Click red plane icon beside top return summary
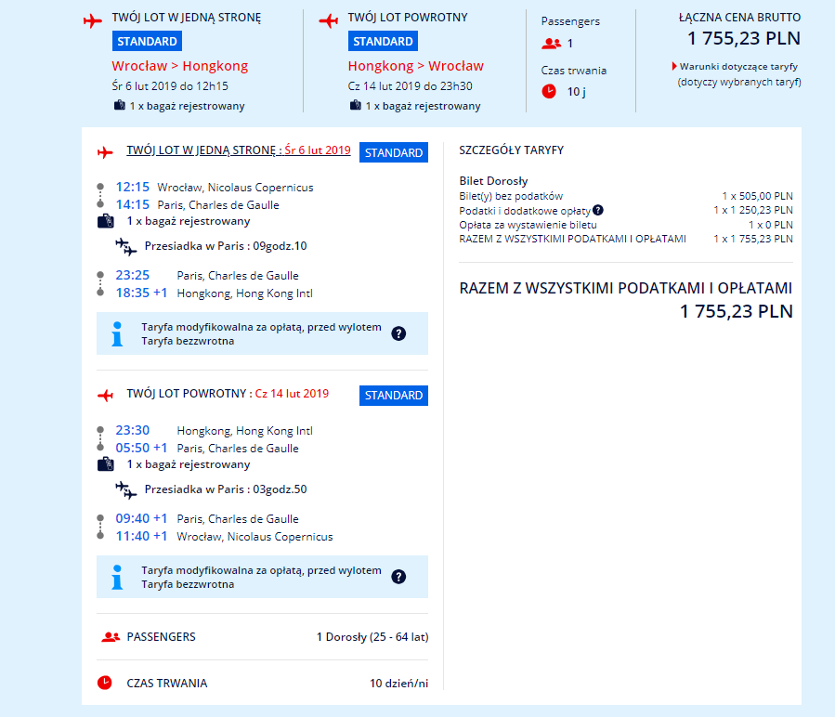Image resolution: width=835 pixels, height=717 pixels. (329, 20)
